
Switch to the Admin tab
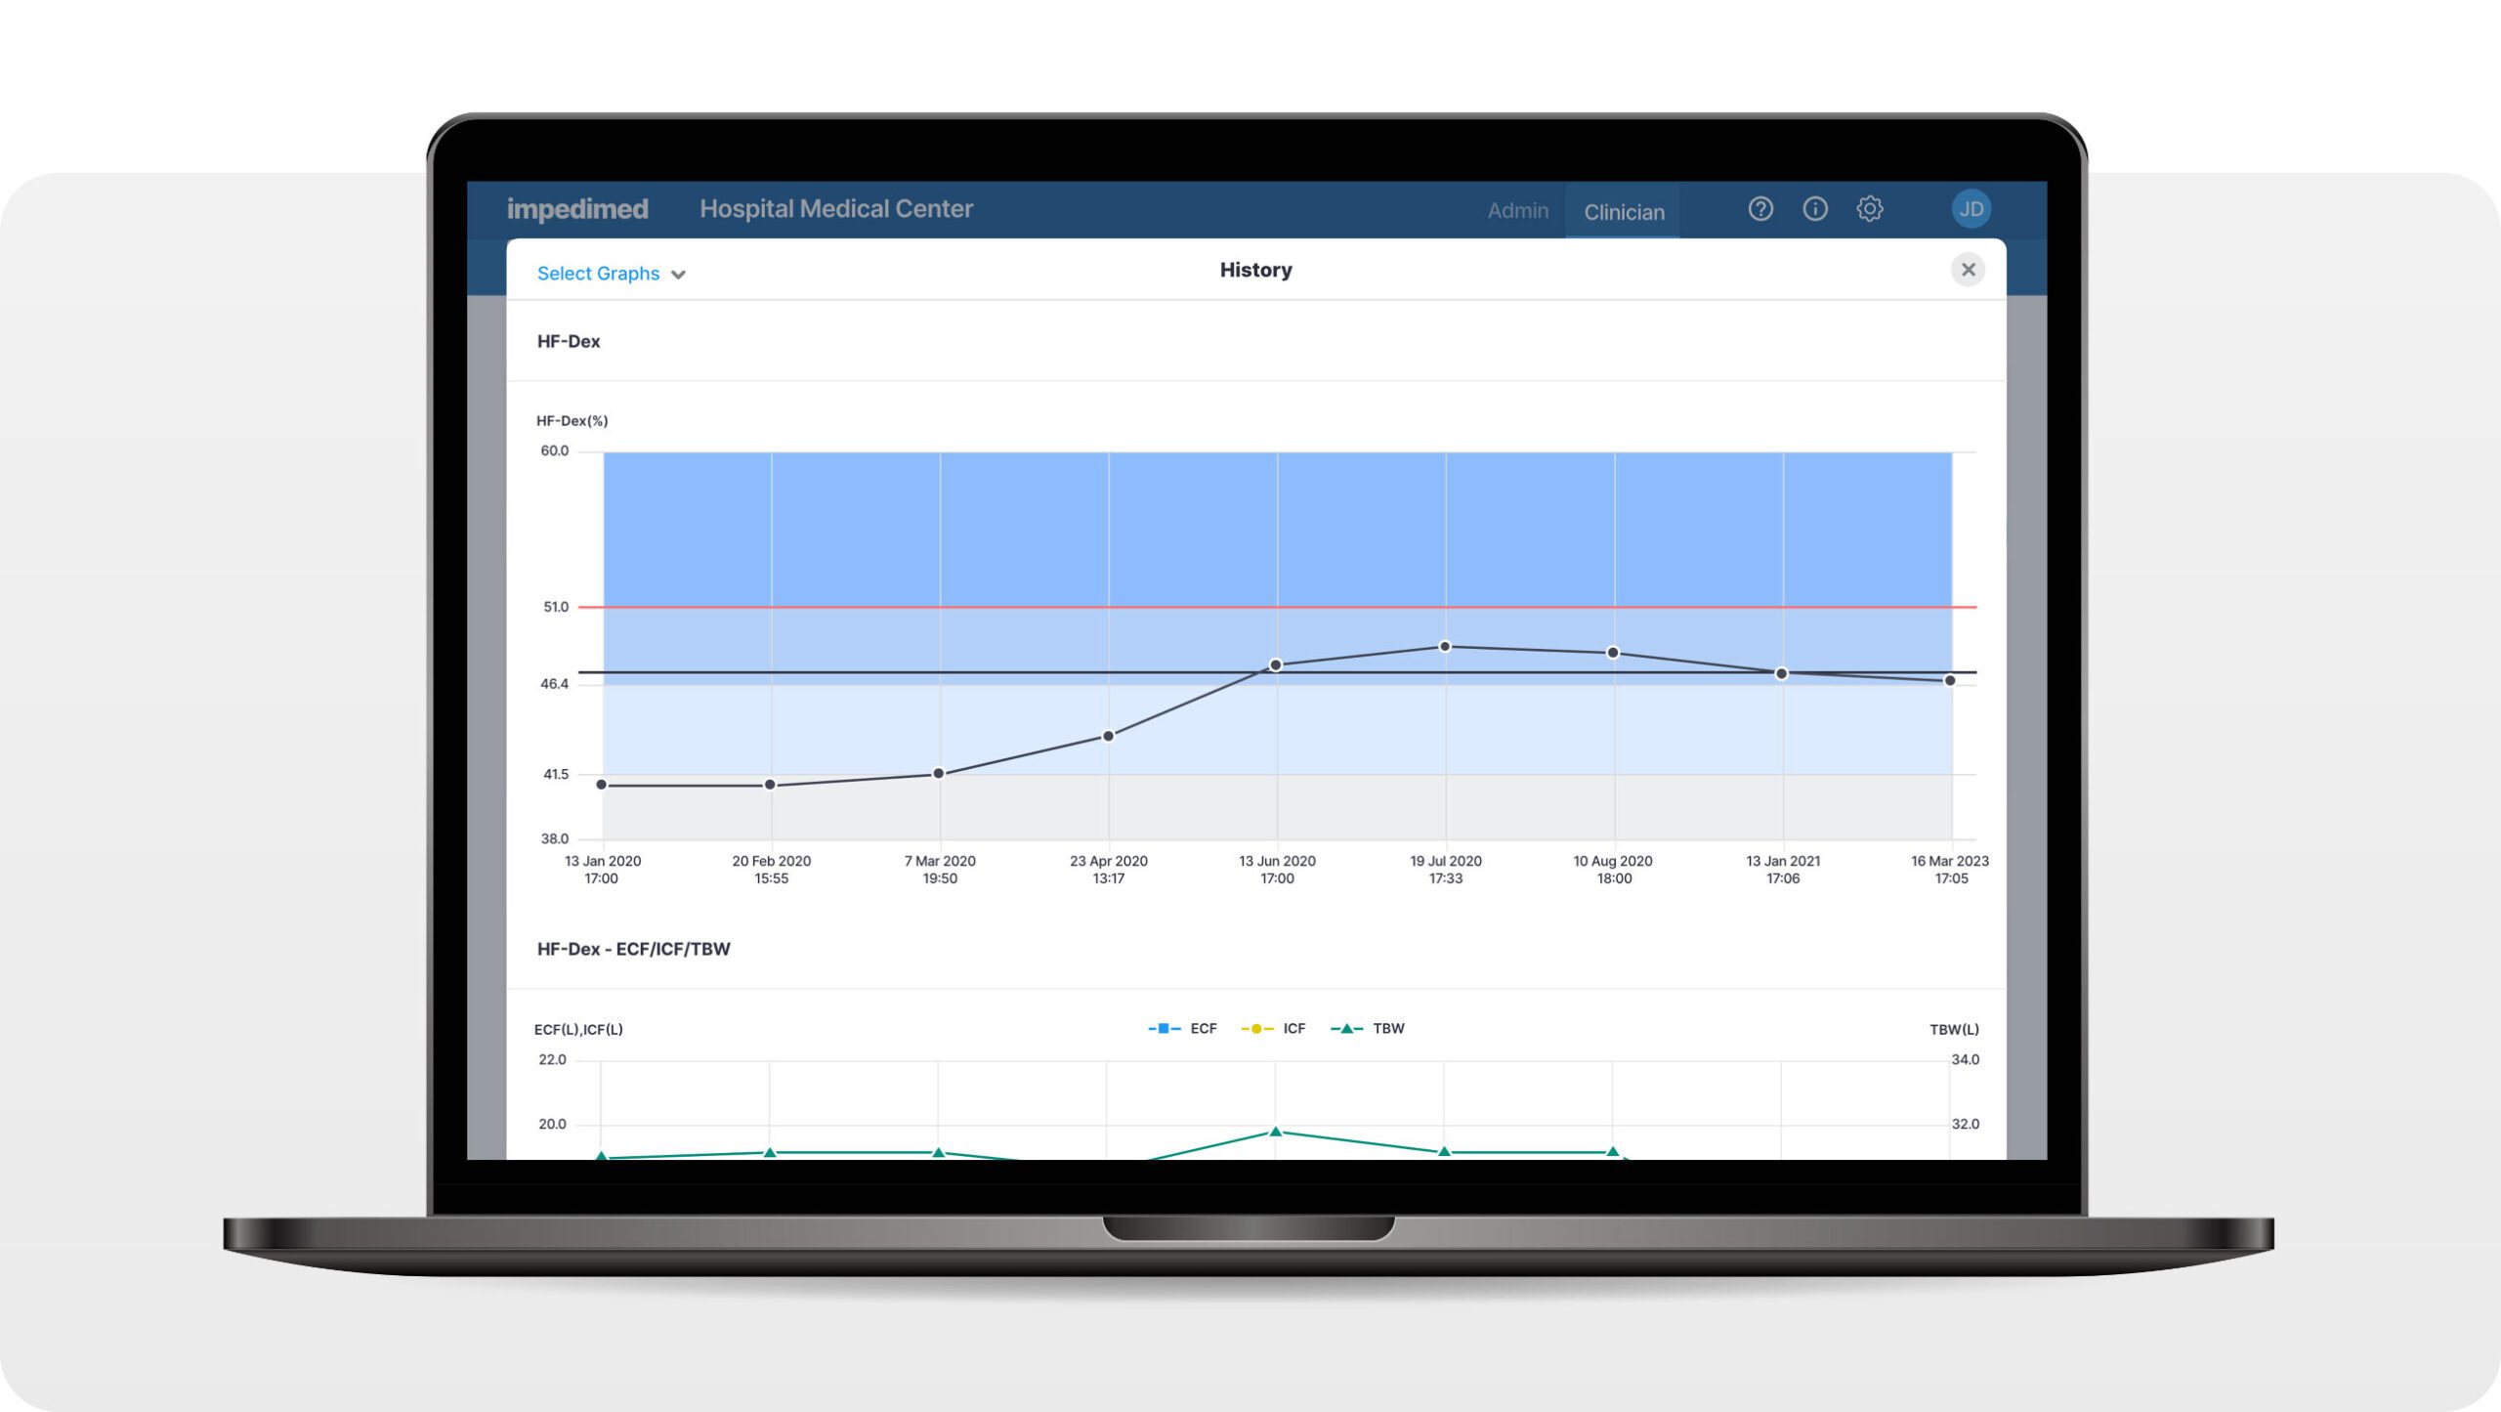pos(1517,211)
